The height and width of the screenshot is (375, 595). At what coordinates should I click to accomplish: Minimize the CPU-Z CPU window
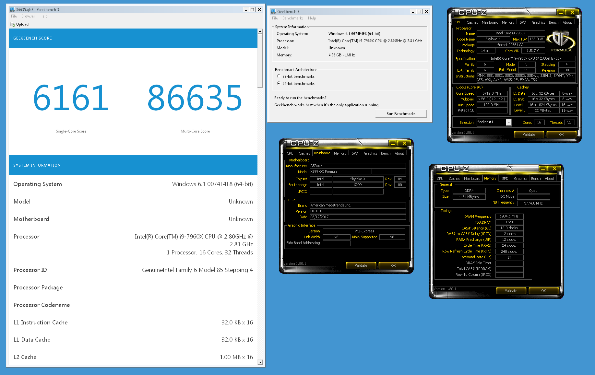pos(561,12)
